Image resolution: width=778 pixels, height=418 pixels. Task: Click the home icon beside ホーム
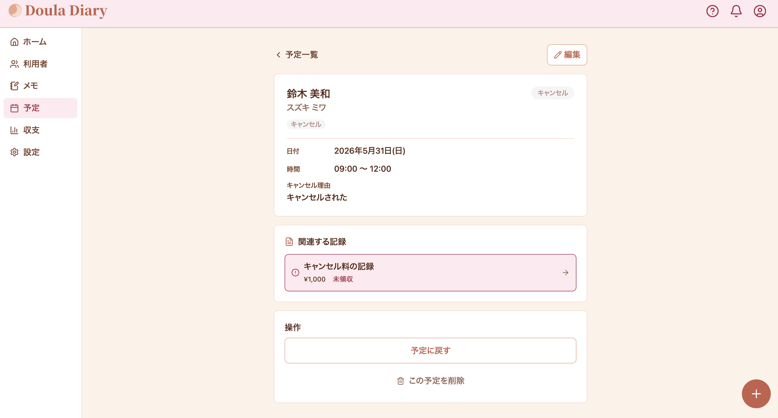click(14, 42)
